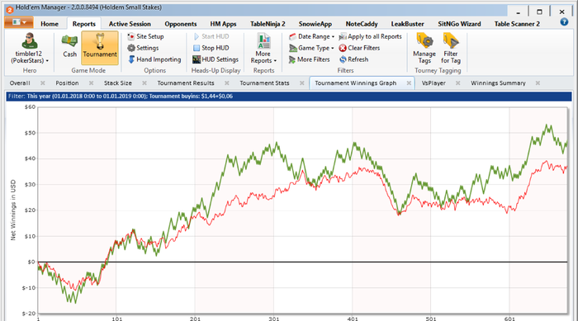Close the Tournament Stats report tab
This screenshot has height=321, width=578.
(x=302, y=83)
